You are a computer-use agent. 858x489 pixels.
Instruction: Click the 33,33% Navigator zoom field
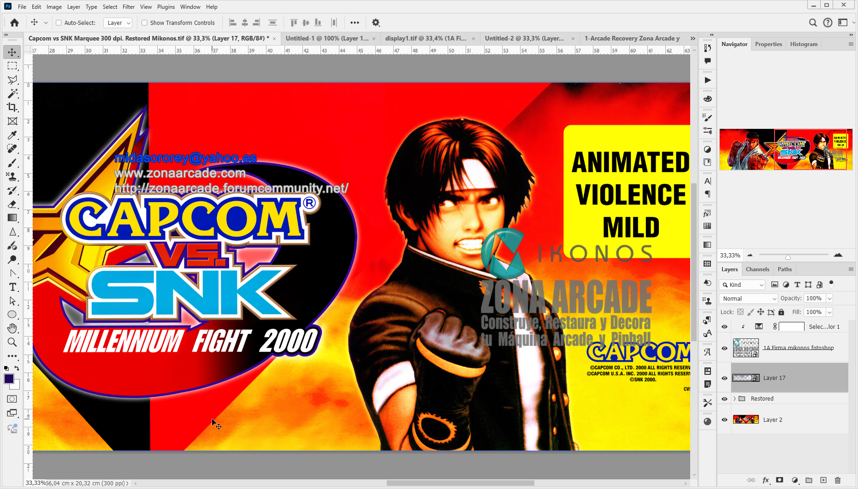(x=730, y=255)
